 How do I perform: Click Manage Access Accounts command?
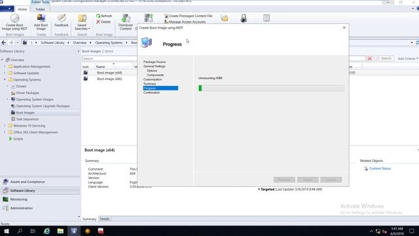tap(185, 22)
